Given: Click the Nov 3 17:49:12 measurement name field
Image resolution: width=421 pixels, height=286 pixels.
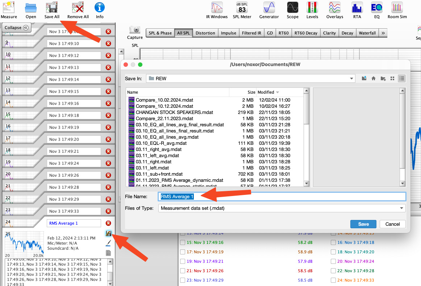Looking at the screenshot, I should [74, 56].
